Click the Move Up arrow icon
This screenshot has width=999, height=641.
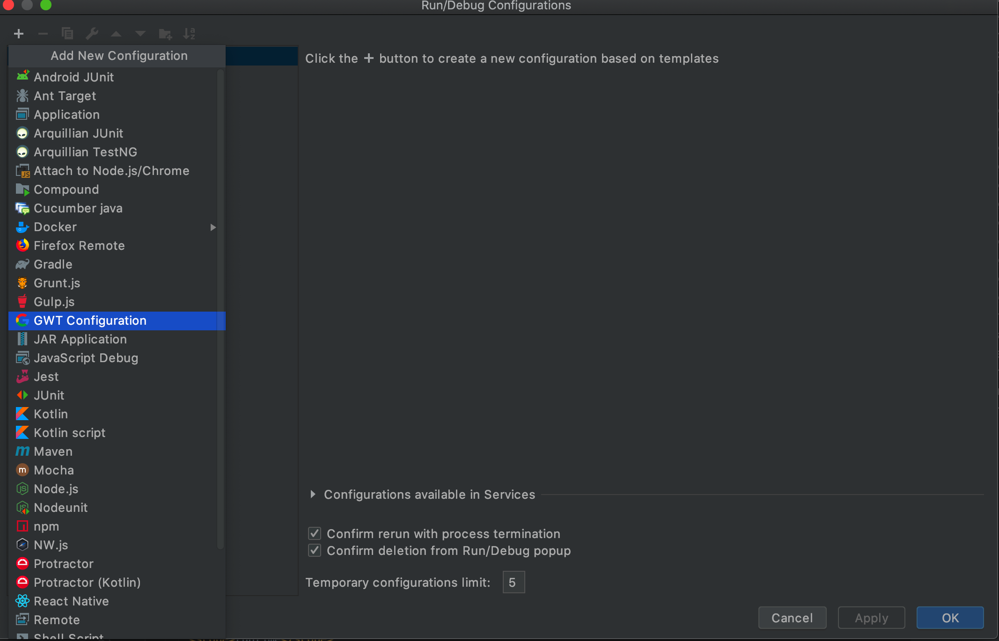pos(116,34)
